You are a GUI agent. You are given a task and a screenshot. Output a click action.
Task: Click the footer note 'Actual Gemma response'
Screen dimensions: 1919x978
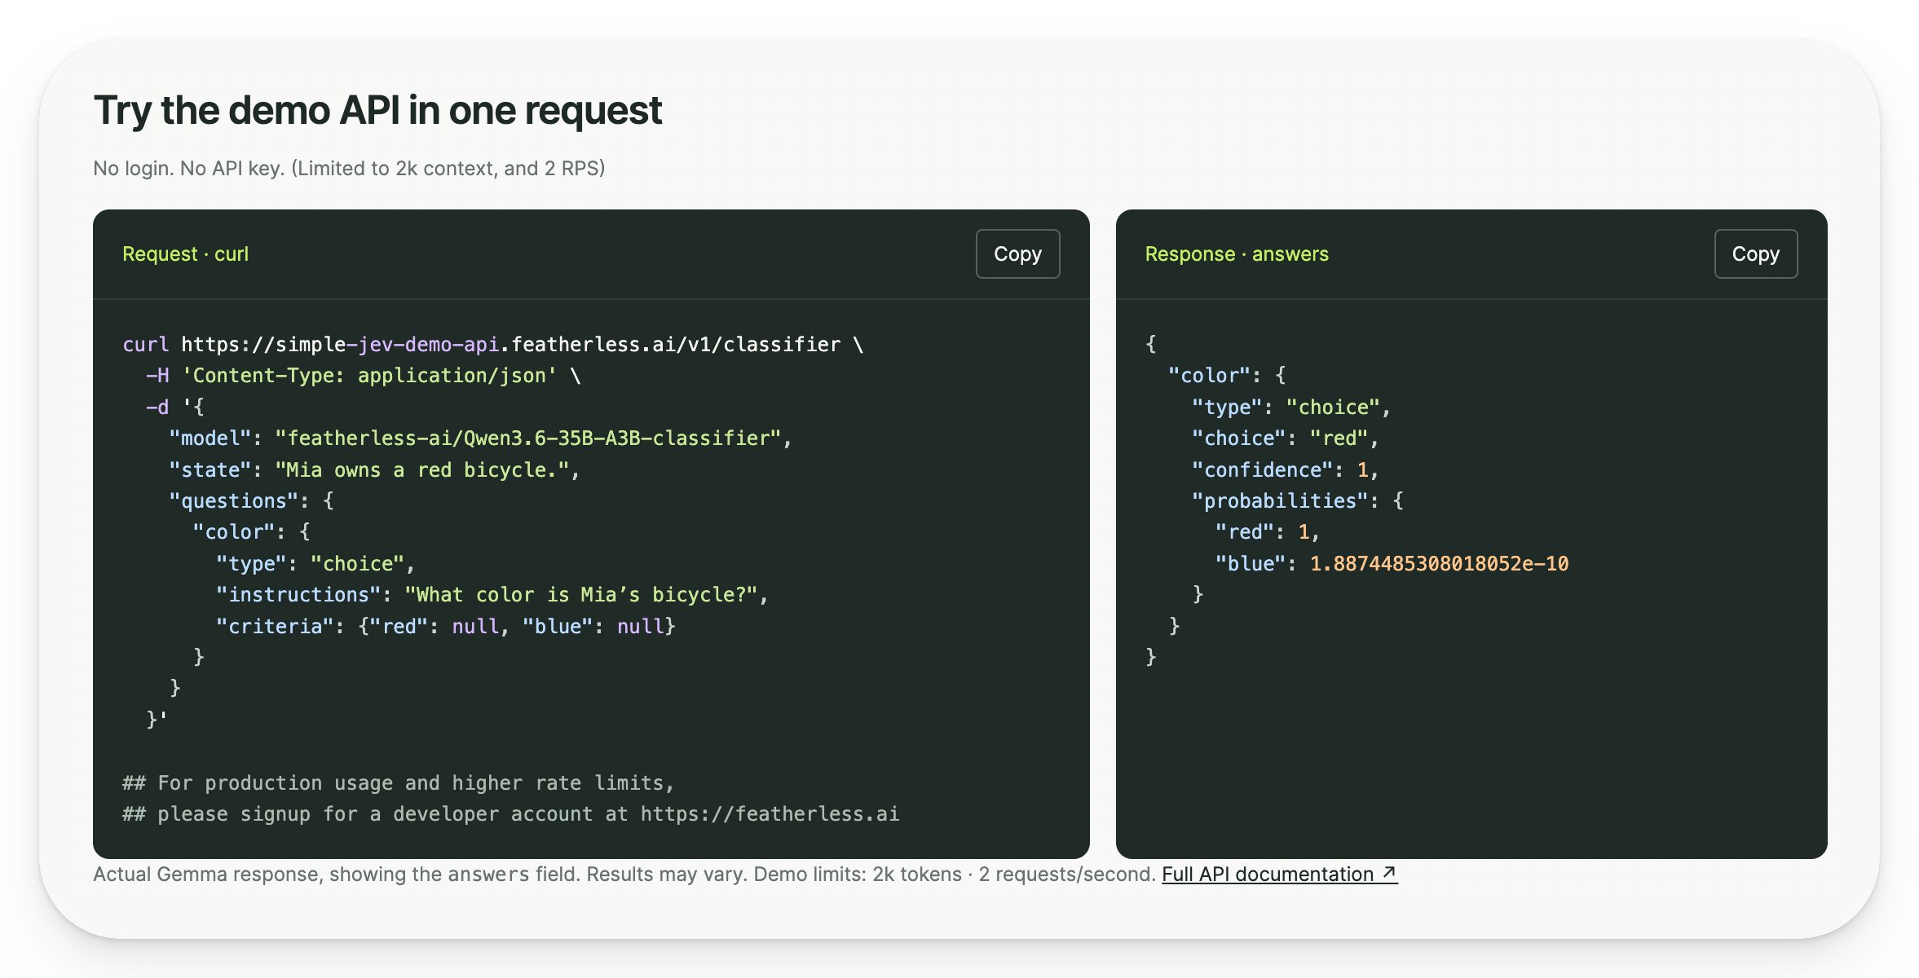click(x=206, y=874)
